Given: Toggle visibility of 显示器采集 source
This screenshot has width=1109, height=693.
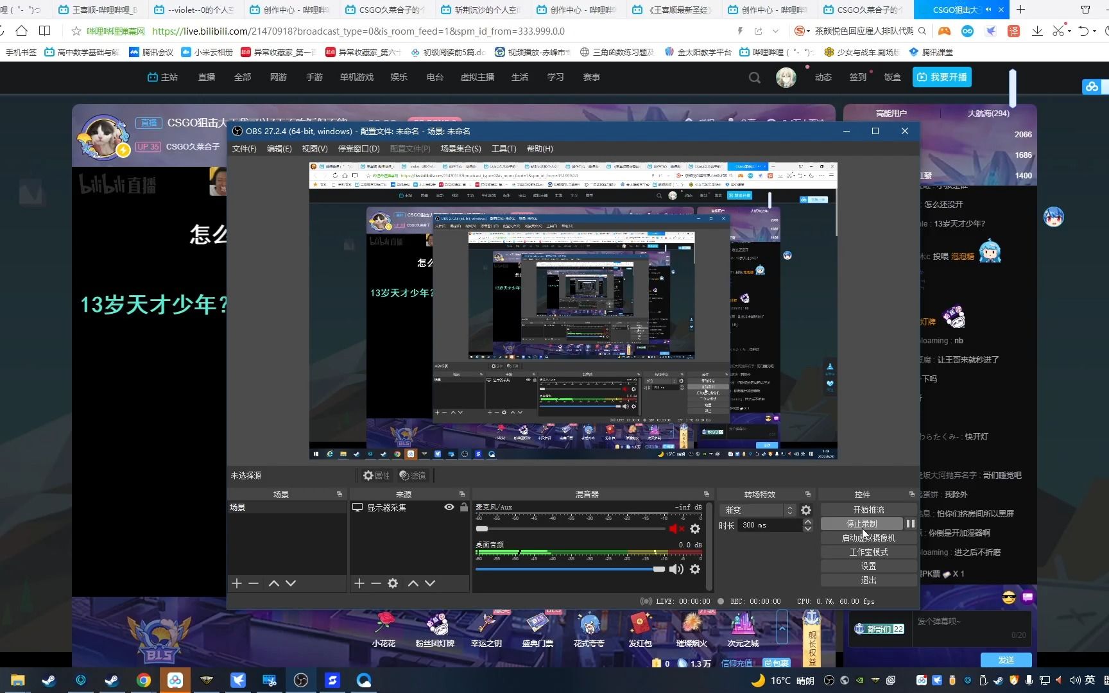Looking at the screenshot, I should pos(449,507).
